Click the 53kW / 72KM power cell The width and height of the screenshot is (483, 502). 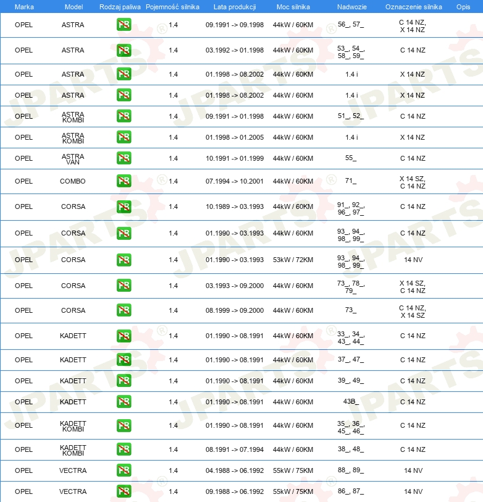pyautogui.click(x=293, y=260)
